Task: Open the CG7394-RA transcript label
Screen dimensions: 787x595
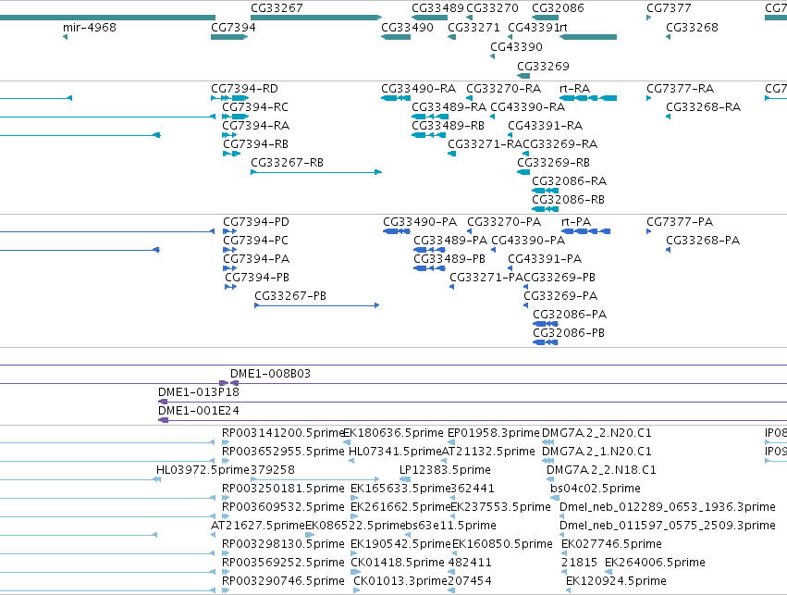Action: pyautogui.click(x=255, y=126)
